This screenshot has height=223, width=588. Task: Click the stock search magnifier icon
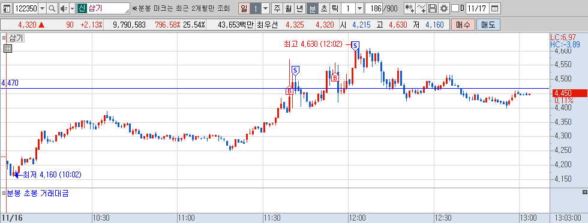[52, 8]
